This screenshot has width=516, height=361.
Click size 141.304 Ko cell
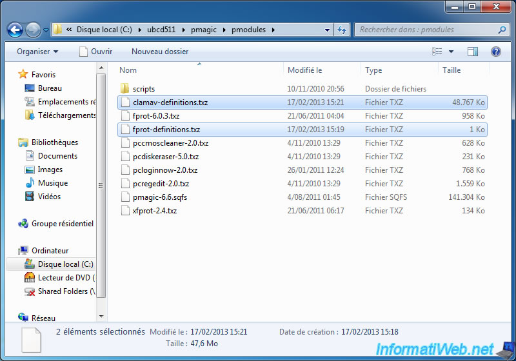pyautogui.click(x=466, y=197)
